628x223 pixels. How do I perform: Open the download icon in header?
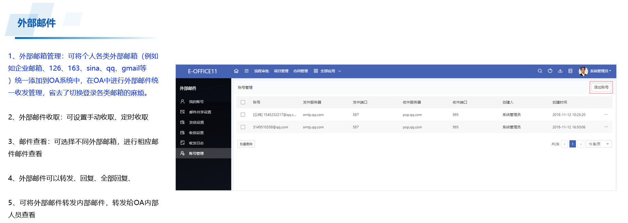[560, 71]
